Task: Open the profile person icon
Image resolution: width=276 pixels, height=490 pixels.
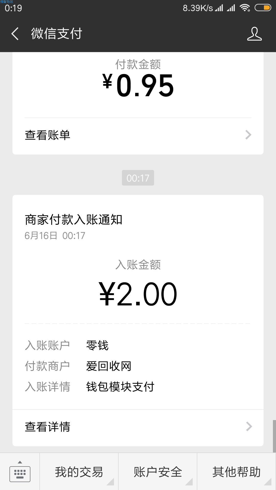Action: click(x=254, y=34)
